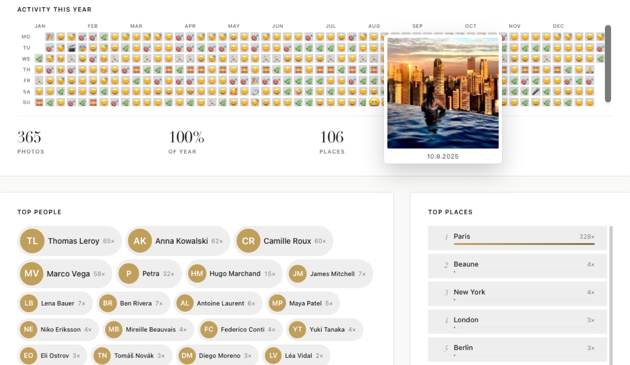The width and height of the screenshot is (630, 365).
Task: Click the clapperboard emoji in the Tuesday row
Action: pos(71,48)
